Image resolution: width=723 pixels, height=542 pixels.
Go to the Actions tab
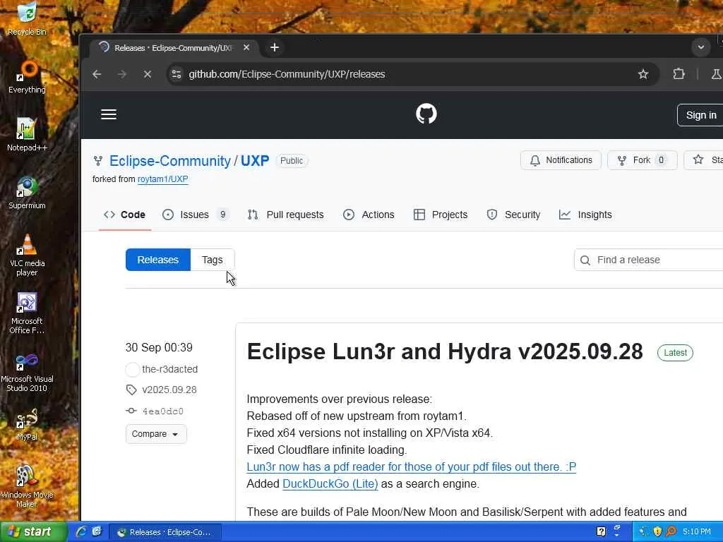pyautogui.click(x=369, y=215)
